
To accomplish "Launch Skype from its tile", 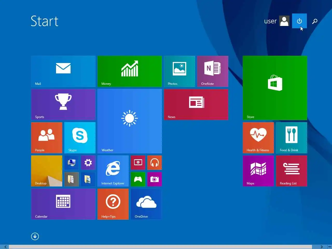I will click(80, 138).
